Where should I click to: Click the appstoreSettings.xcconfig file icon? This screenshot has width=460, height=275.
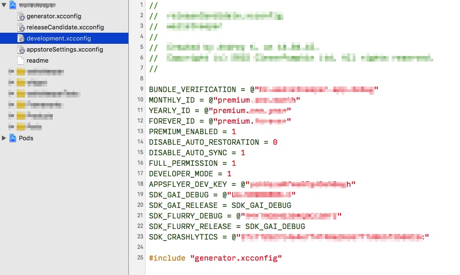pyautogui.click(x=21, y=49)
